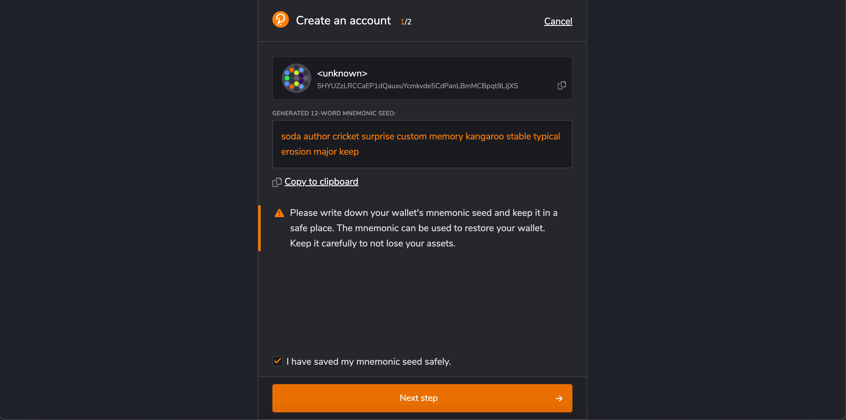Click the clipboard icon left of Copy to clipboard

[277, 182]
